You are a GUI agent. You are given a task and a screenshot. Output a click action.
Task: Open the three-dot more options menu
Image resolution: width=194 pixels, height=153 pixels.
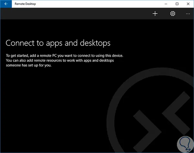[188, 14]
